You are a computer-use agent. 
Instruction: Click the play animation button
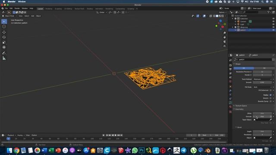(116, 135)
